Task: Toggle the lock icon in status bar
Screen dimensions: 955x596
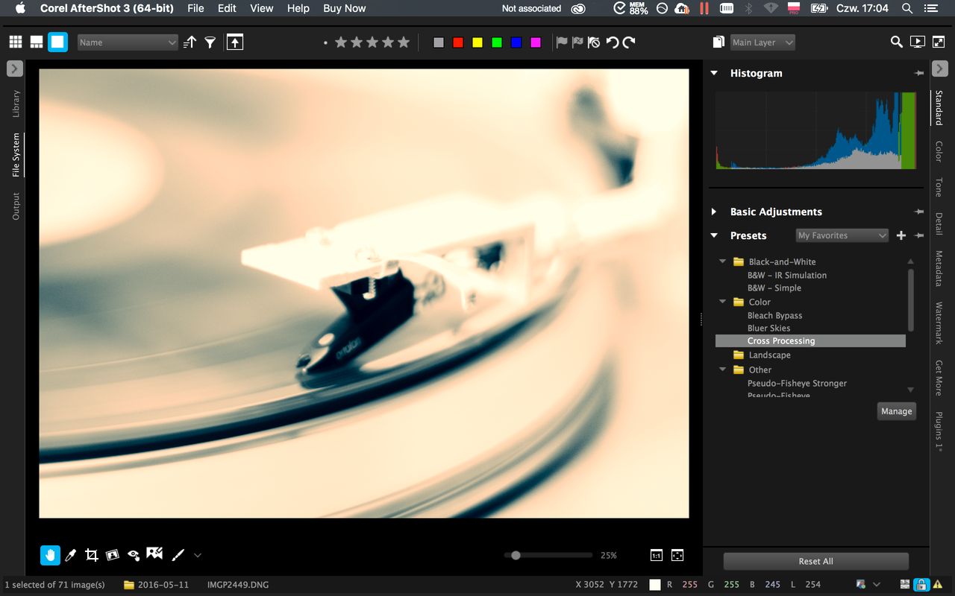Action: pyautogui.click(x=921, y=585)
